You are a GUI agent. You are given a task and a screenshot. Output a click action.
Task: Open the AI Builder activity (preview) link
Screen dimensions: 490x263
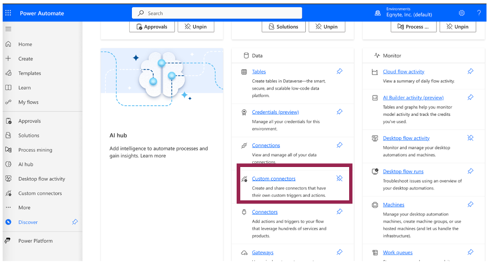413,98
